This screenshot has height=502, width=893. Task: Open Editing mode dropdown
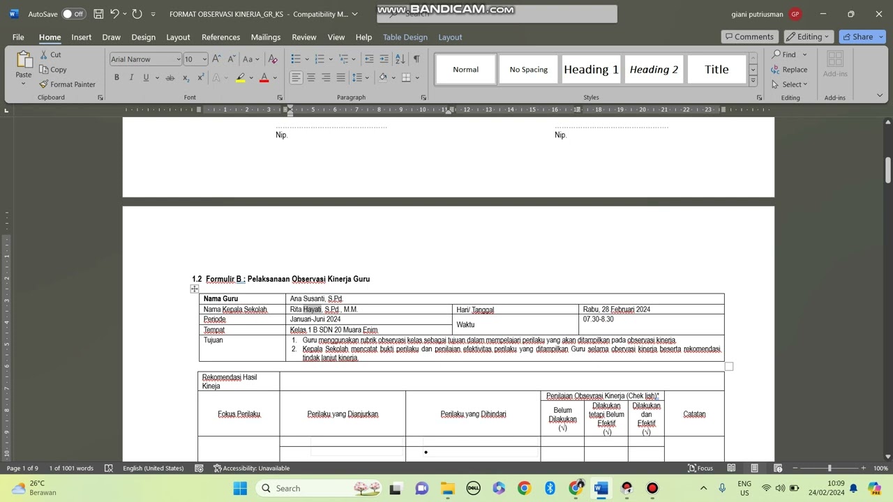pos(809,37)
